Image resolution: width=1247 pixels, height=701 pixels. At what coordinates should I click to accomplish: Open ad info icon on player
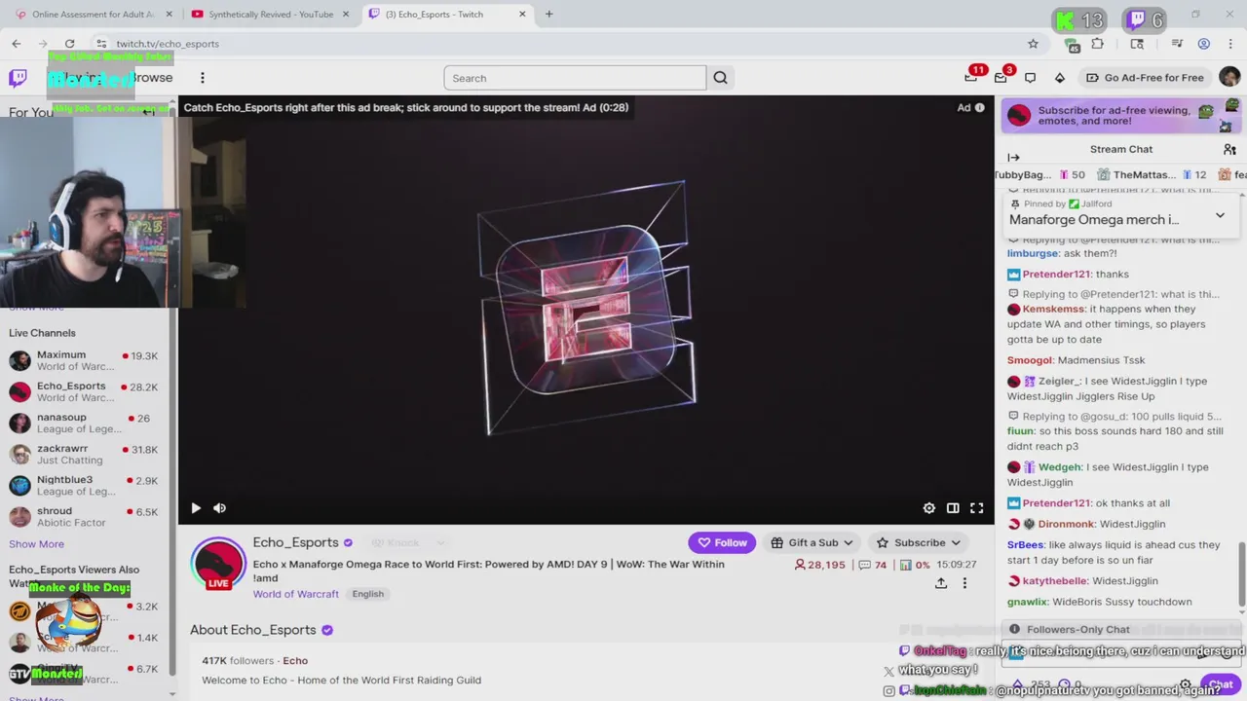pyautogui.click(x=980, y=107)
